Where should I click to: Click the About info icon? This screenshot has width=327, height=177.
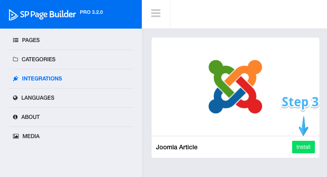[x=15, y=117]
